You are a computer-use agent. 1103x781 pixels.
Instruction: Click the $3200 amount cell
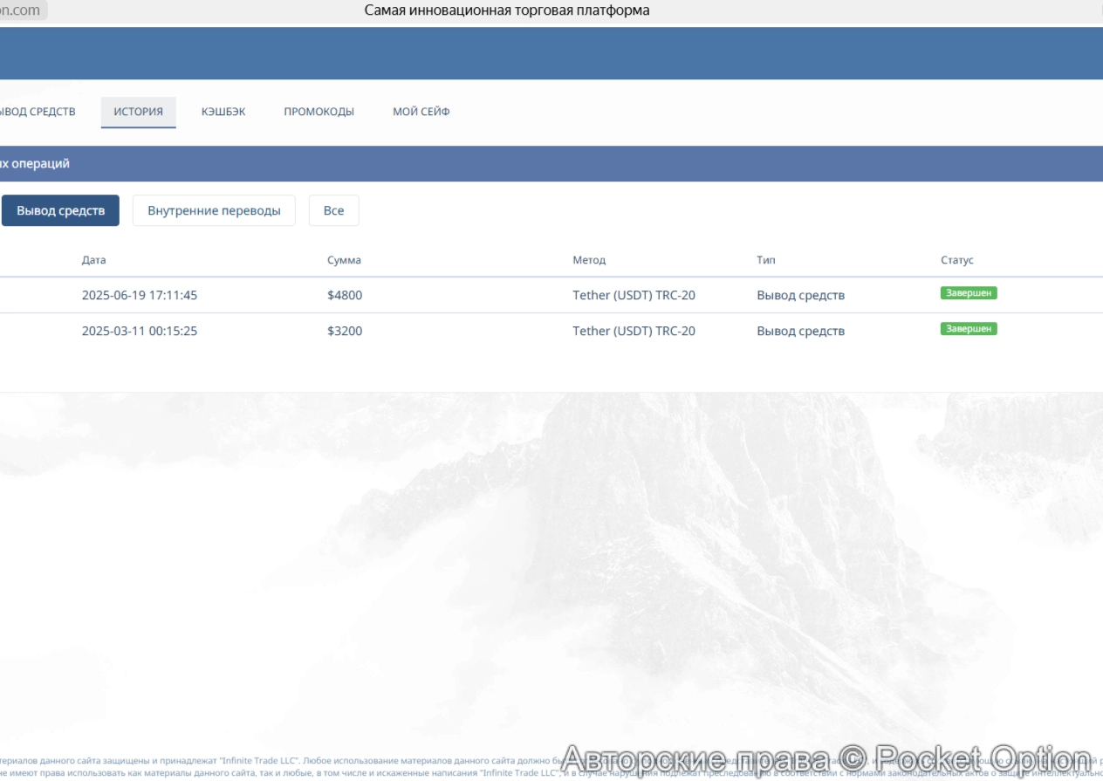coord(345,331)
